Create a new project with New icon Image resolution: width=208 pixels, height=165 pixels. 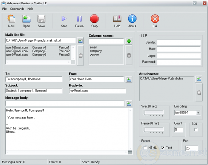tap(11, 21)
